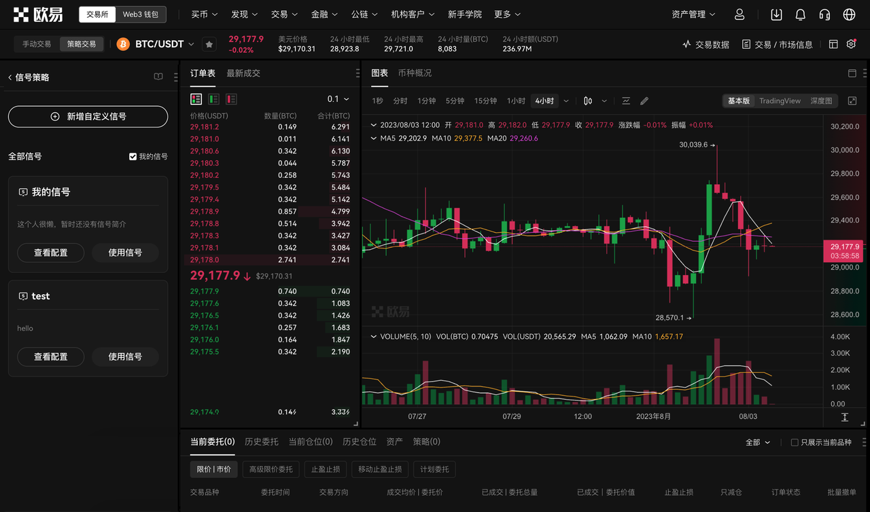Toggle the 我的信号 checkbox
The height and width of the screenshot is (512, 870).
click(x=132, y=156)
